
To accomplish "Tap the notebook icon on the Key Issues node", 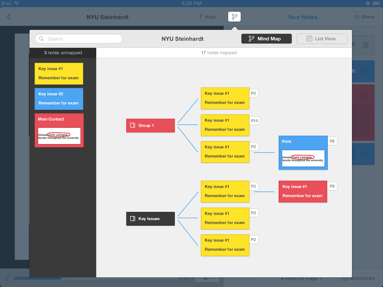I will click(133, 219).
